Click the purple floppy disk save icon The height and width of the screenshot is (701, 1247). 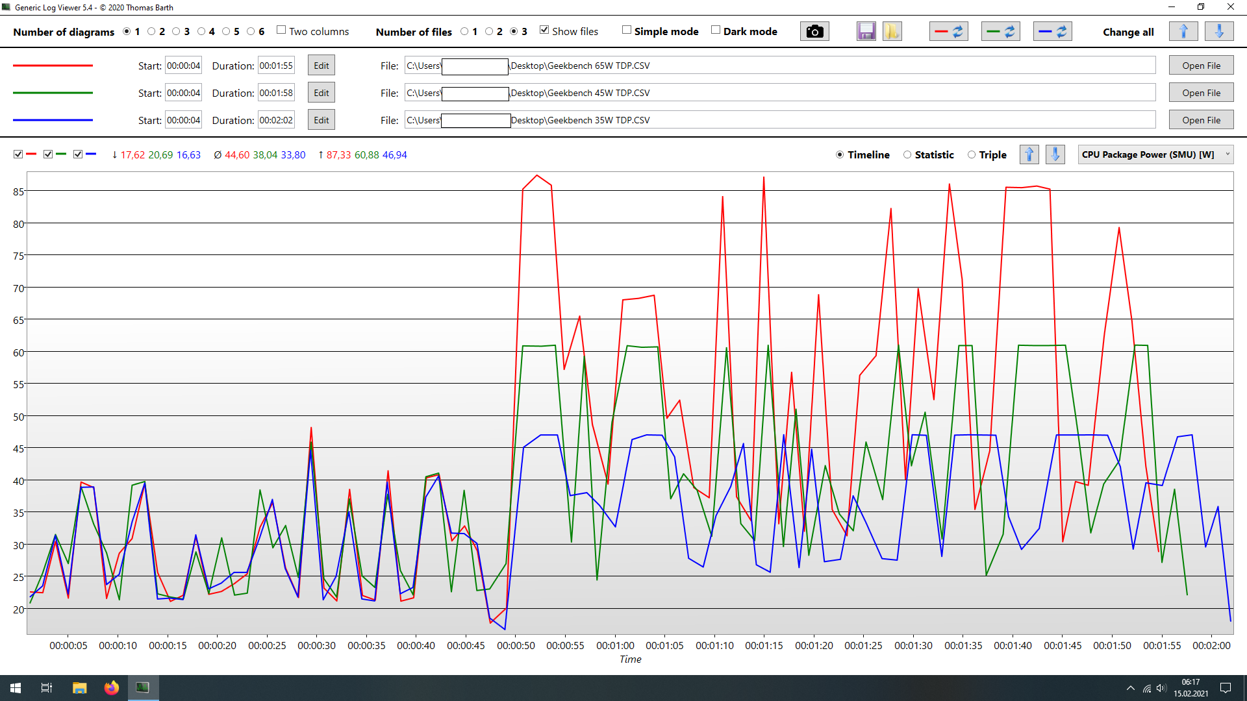(x=866, y=31)
